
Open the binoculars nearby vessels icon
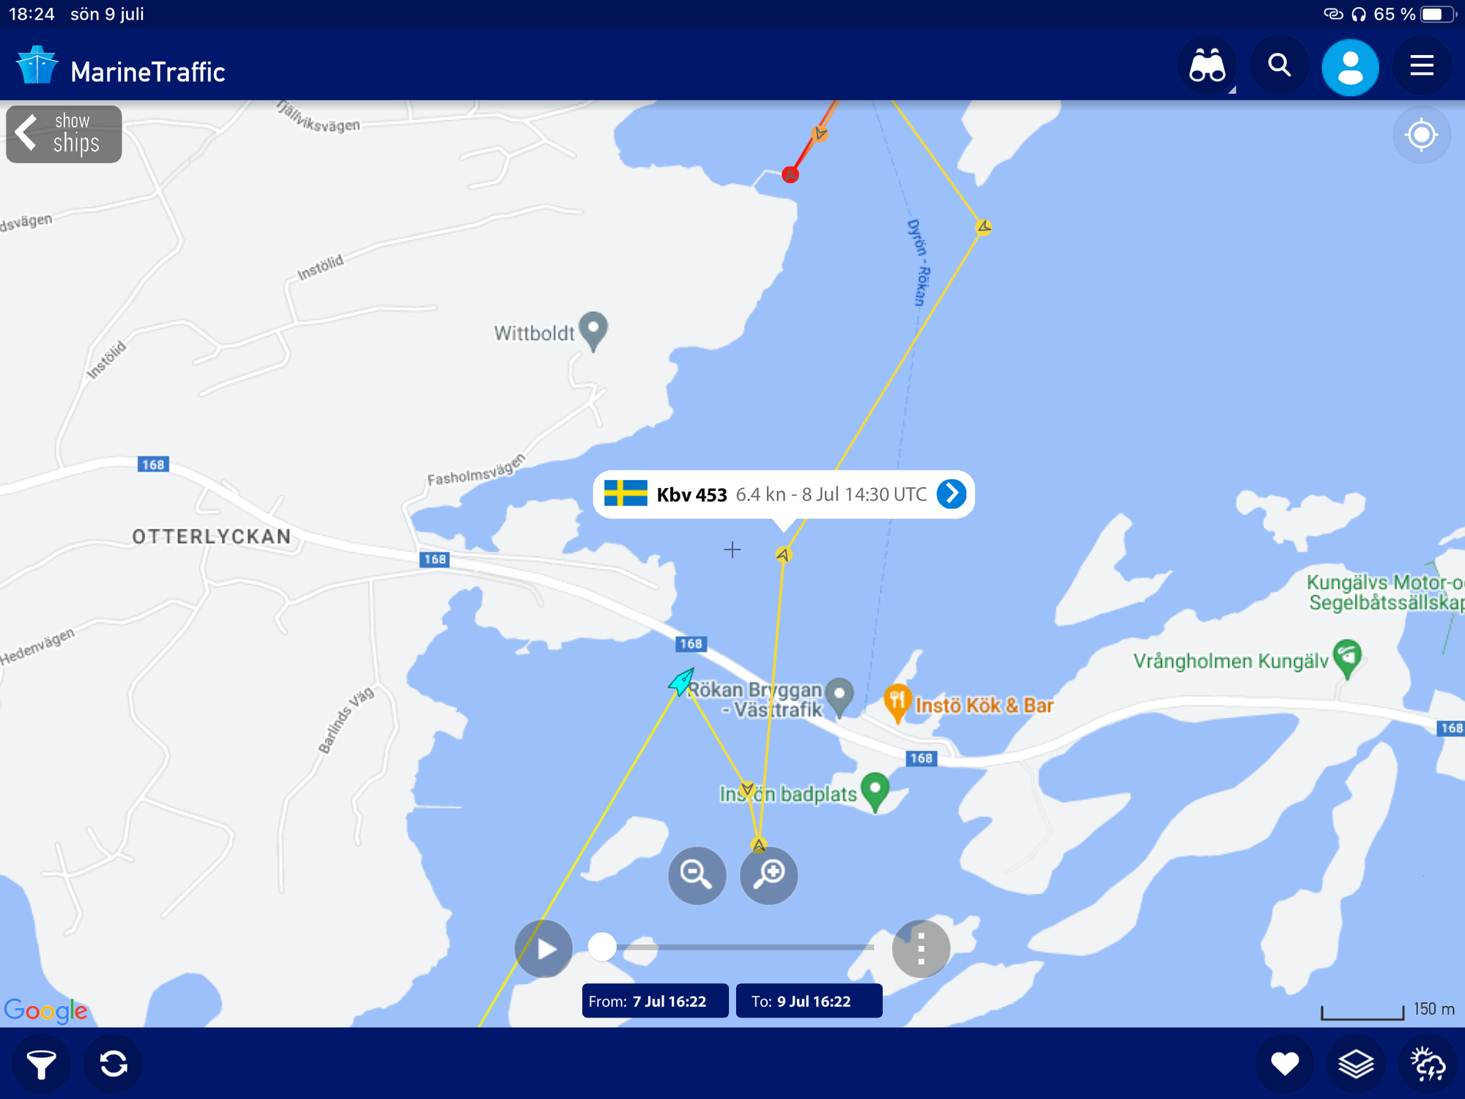tap(1207, 66)
